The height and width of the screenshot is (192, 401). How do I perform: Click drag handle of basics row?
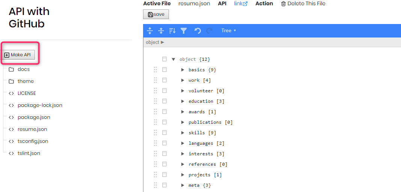[155, 70]
